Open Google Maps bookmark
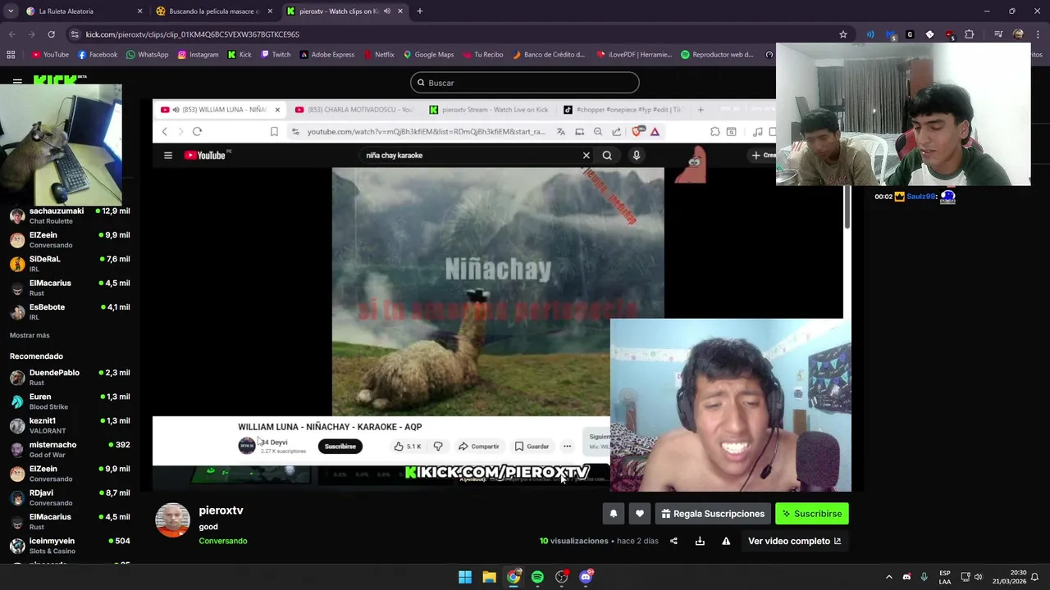The height and width of the screenshot is (590, 1050). click(x=428, y=55)
